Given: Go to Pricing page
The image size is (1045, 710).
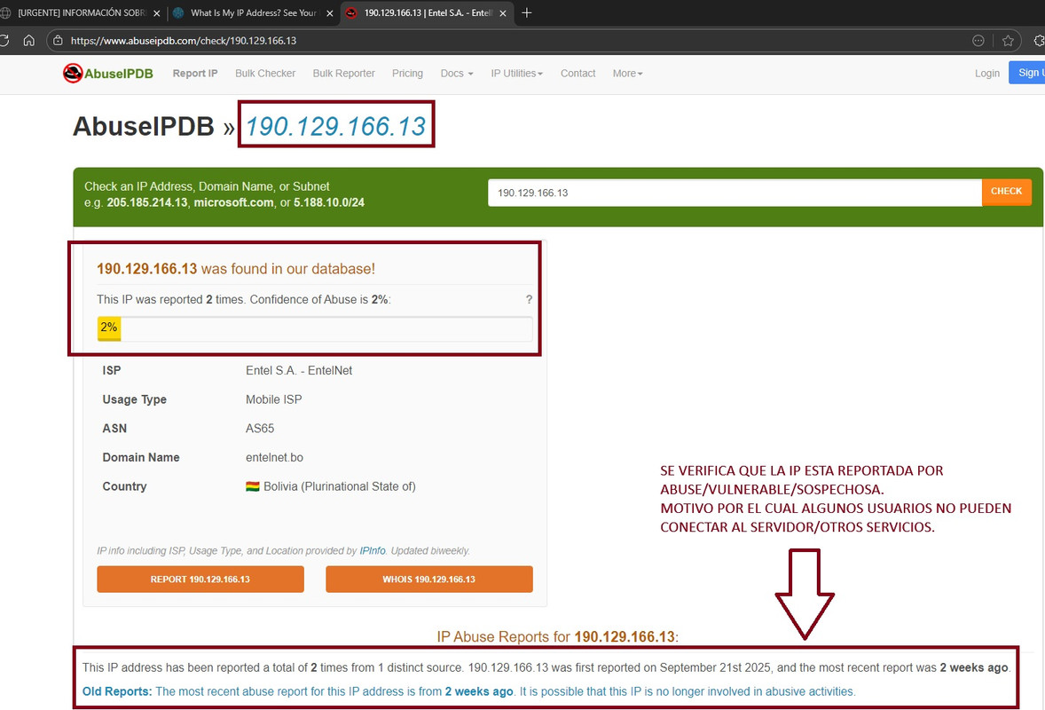Looking at the screenshot, I should pos(407,74).
